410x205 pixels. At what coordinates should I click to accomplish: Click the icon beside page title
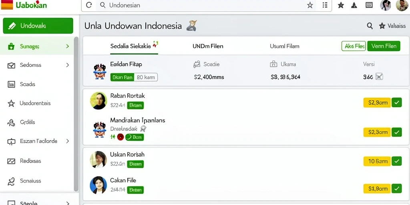click(x=191, y=26)
